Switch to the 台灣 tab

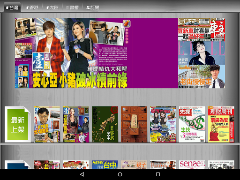12,7
